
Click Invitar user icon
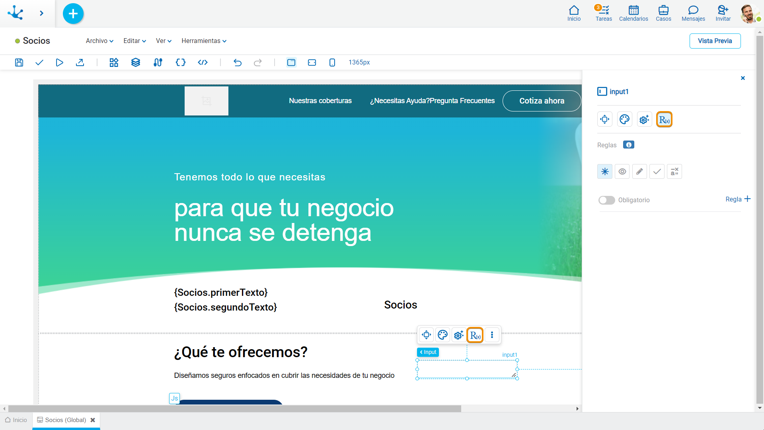pos(723,13)
